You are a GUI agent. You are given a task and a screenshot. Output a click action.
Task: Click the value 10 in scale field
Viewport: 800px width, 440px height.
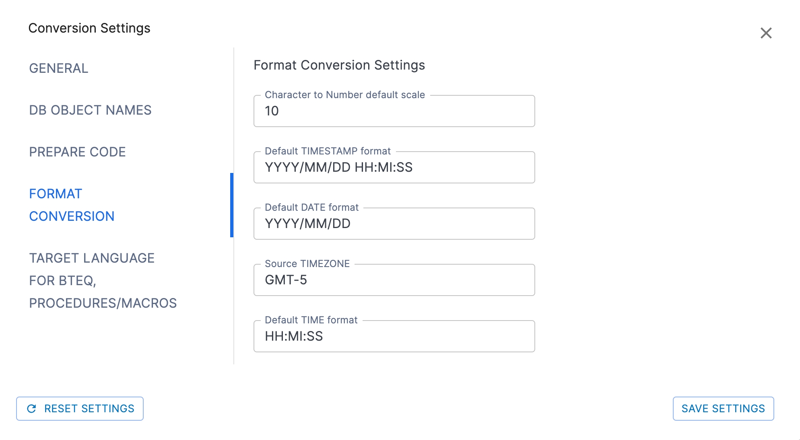(x=272, y=111)
